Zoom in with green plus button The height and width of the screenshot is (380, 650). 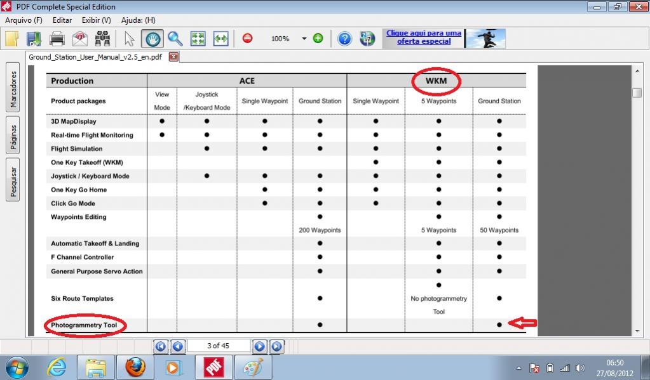pos(318,38)
